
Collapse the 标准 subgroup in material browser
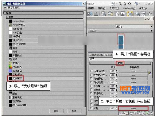[45, 17]
